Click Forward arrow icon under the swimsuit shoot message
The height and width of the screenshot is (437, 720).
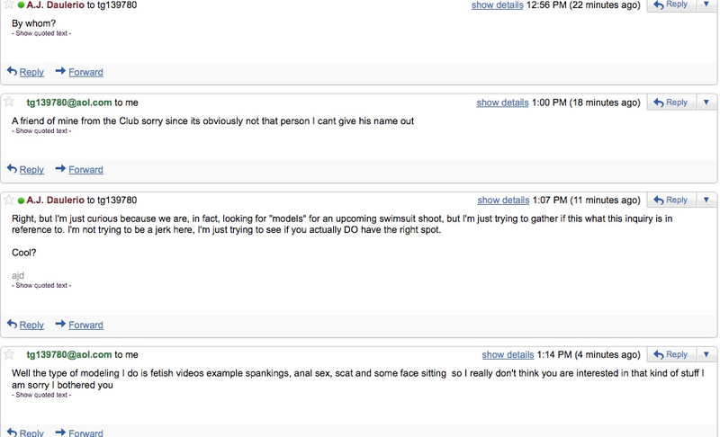[60, 324]
